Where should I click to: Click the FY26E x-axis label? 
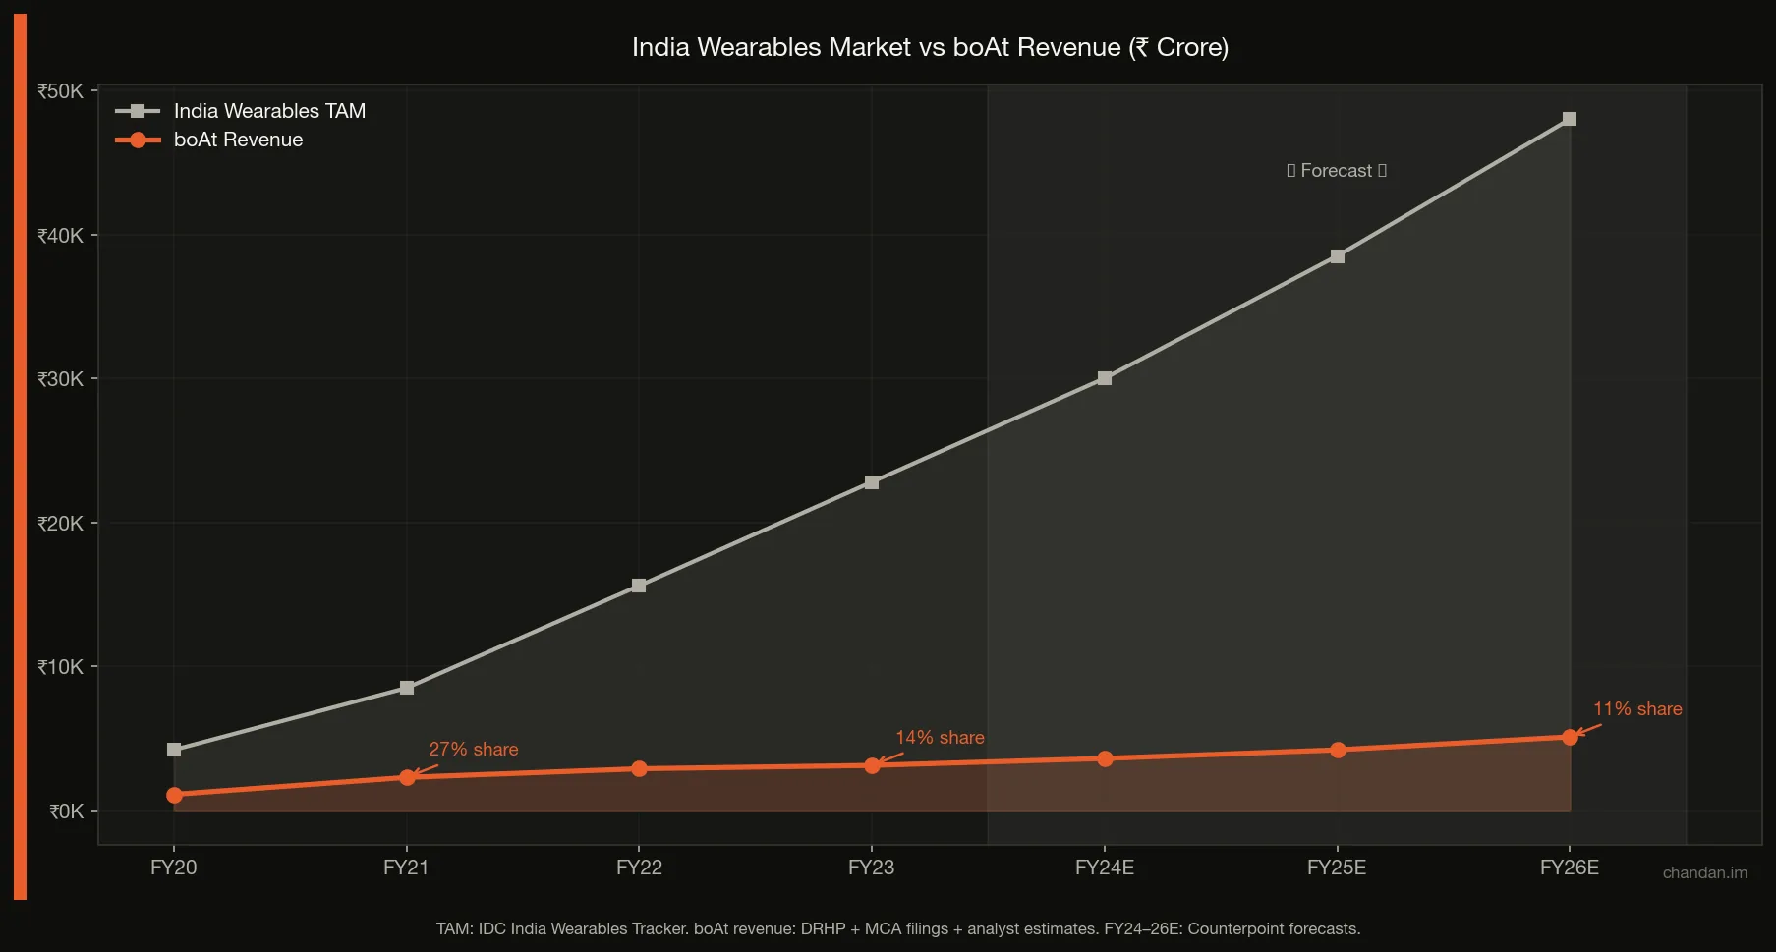pyautogui.click(x=1570, y=868)
